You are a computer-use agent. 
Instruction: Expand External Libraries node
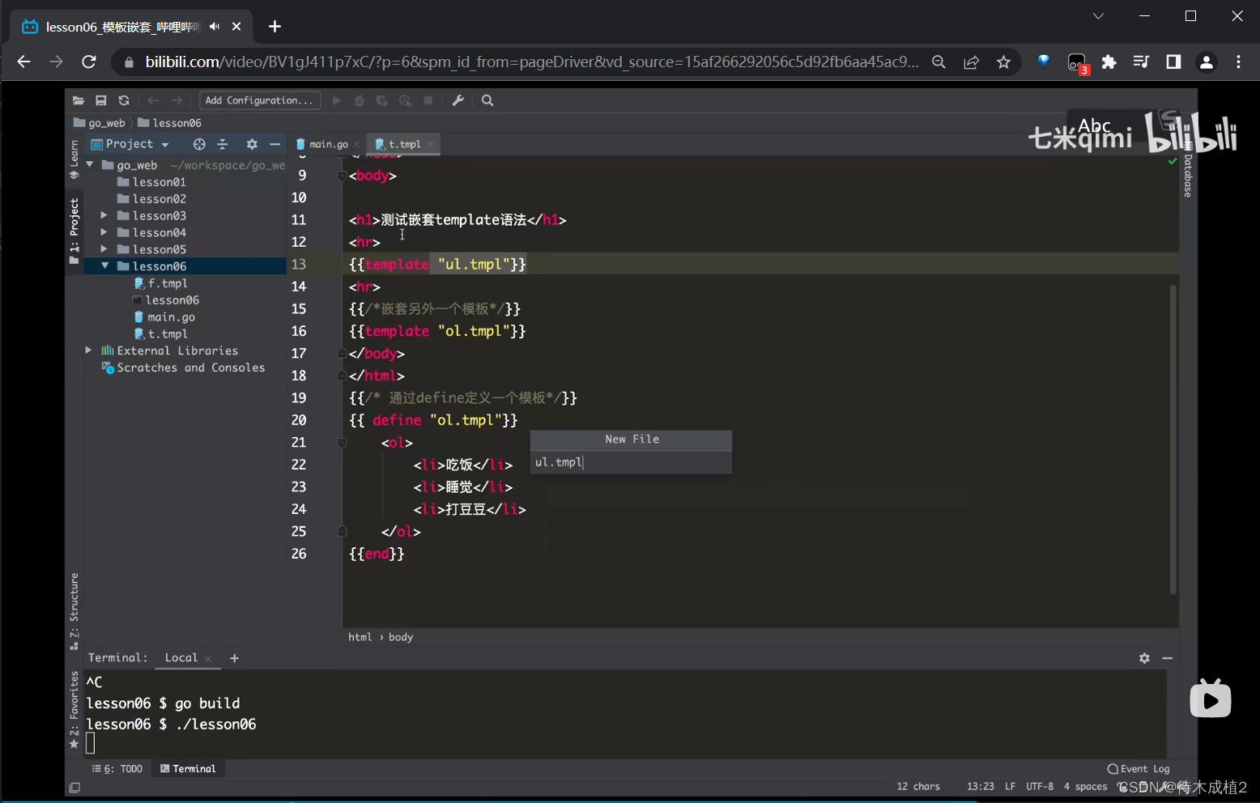coord(89,351)
